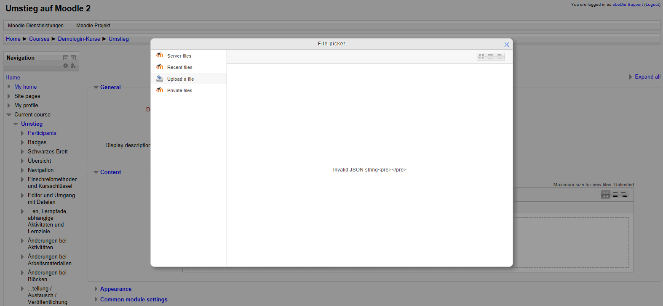
Task: Click the Recent files Moodle icon
Action: [160, 67]
